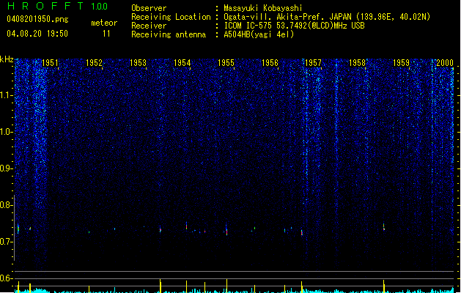Image resolution: width=461 pixels, height=293 pixels.
Task: Select the ICOM IC-575 receiver description
Action: pyautogui.click(x=295, y=26)
